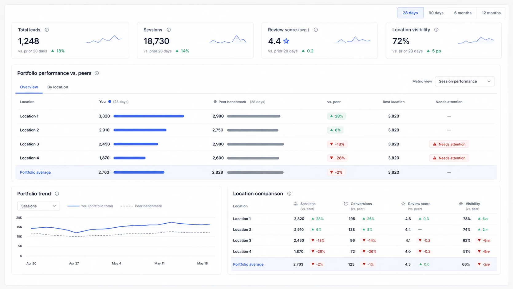Click Location 4 review score 4.0
513x289 pixels.
(408, 252)
